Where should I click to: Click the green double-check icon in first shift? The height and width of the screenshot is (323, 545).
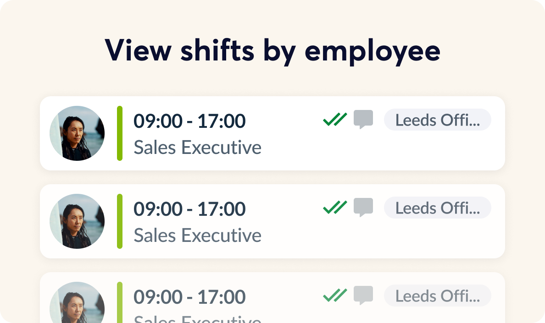(335, 120)
